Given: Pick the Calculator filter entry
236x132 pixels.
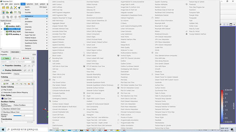Looking at the screenshot, I should [x=56, y=61].
